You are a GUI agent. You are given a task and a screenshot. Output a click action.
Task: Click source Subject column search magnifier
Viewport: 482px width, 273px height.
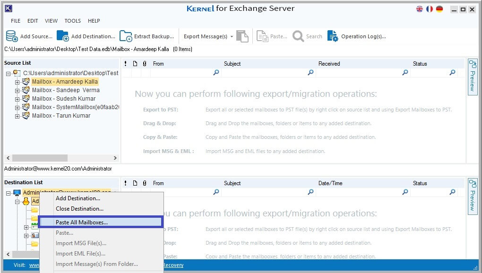click(x=311, y=72)
